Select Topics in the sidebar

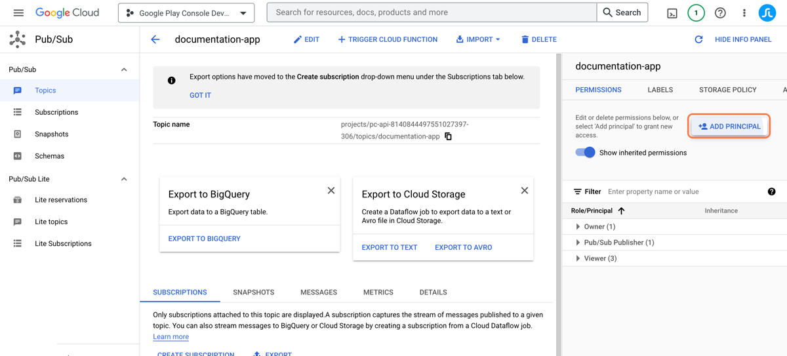[70, 90]
